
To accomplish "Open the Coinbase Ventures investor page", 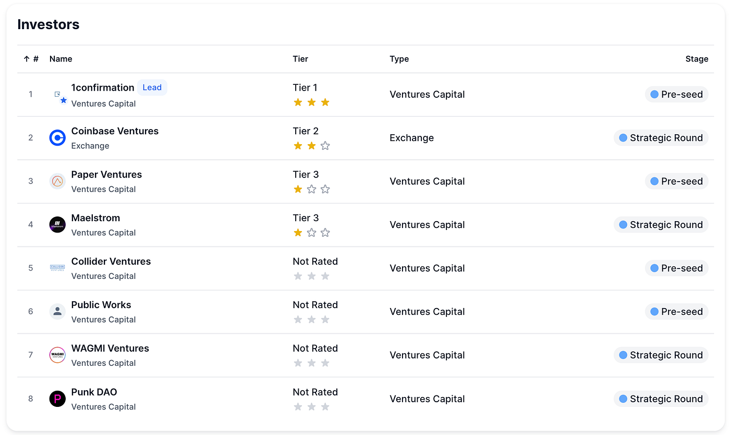I will pyautogui.click(x=115, y=131).
